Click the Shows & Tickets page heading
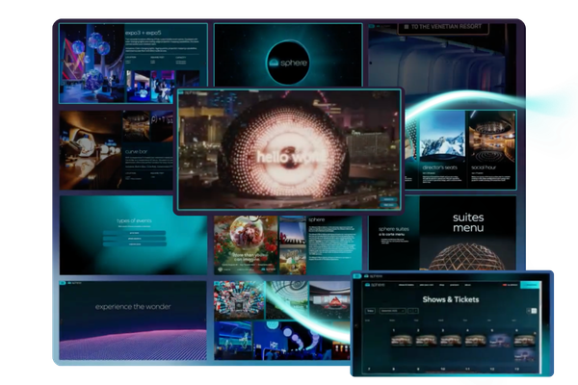578x385 pixels. [x=451, y=299]
